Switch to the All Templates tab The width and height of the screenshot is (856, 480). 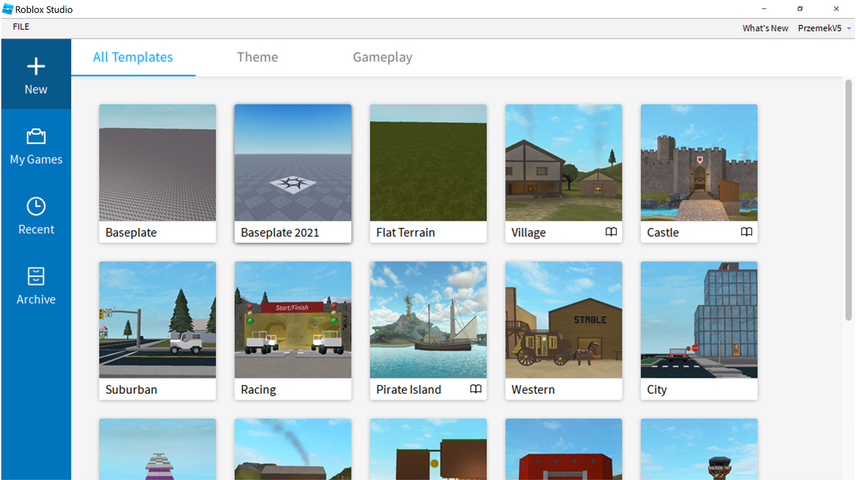click(x=133, y=57)
